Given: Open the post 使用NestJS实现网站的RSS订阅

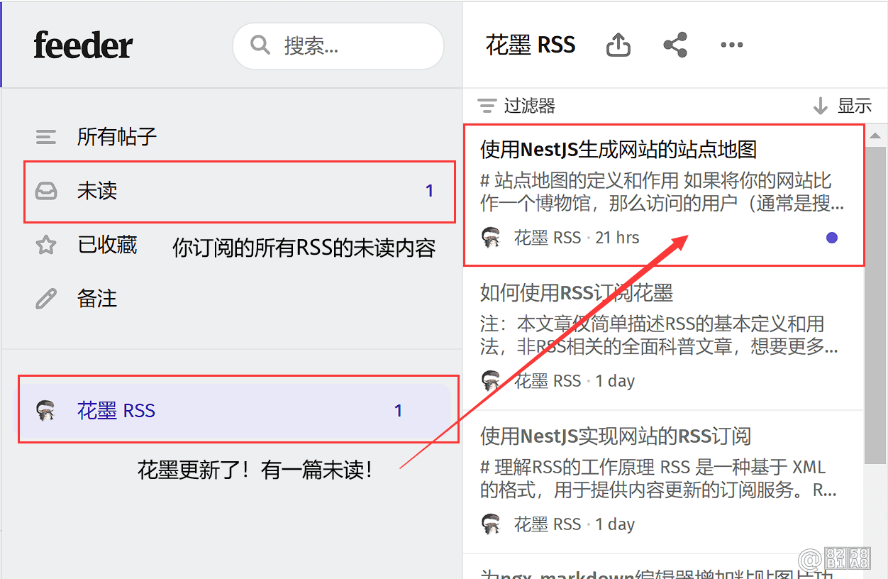Looking at the screenshot, I should pos(663,482).
